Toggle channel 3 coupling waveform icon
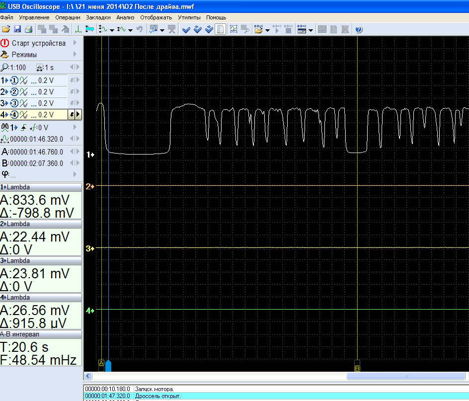Screen dimensions: 469x401 pyautogui.click(x=24, y=103)
